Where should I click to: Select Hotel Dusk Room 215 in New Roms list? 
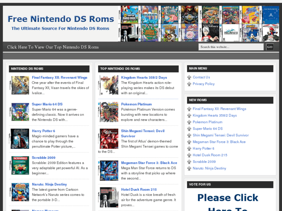pyautogui.click(x=210, y=155)
